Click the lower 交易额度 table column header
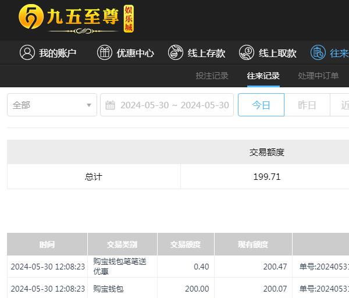 (186, 244)
